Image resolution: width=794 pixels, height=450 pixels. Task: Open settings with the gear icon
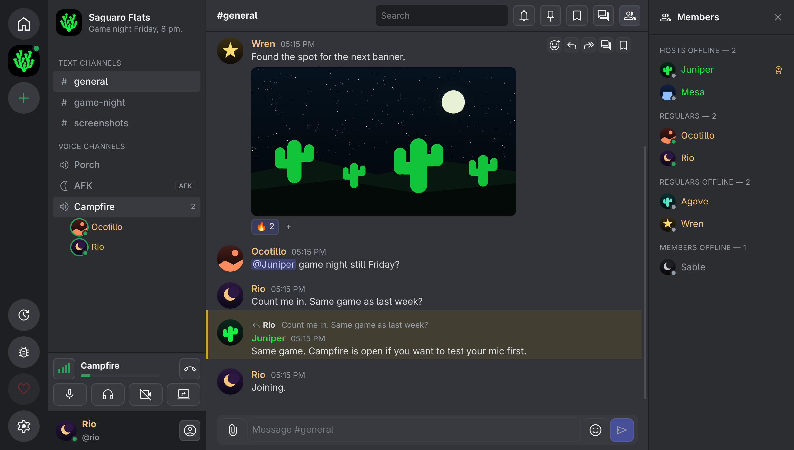[24, 426]
